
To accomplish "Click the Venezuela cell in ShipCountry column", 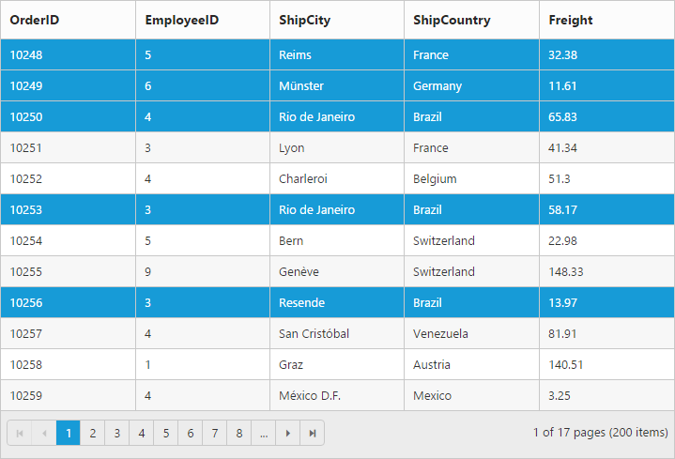I will click(441, 333).
